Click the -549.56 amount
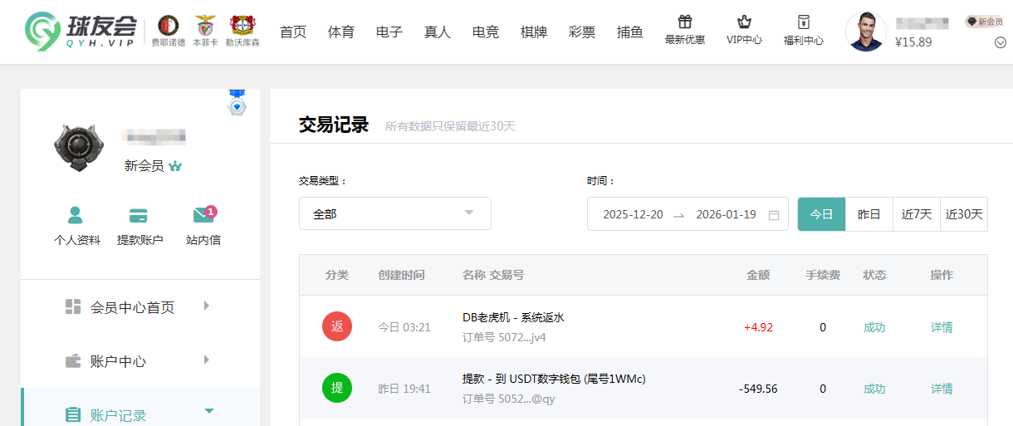 tap(758, 389)
